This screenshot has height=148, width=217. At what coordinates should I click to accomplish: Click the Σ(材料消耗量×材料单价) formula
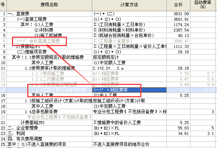(119, 30)
